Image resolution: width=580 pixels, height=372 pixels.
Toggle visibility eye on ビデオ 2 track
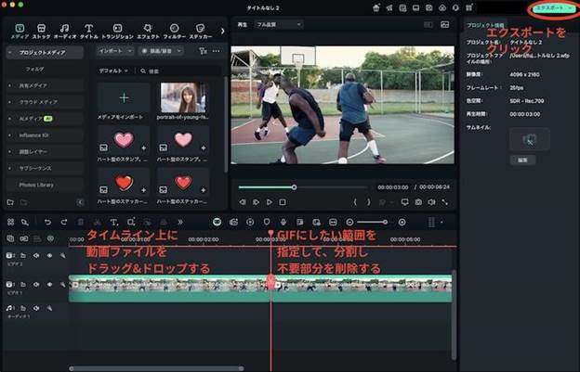tap(49, 255)
